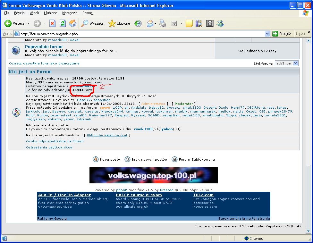The image size is (313, 243).
Task: Open user profile cinek3103 in birthdays line
Action: click(x=143, y=129)
